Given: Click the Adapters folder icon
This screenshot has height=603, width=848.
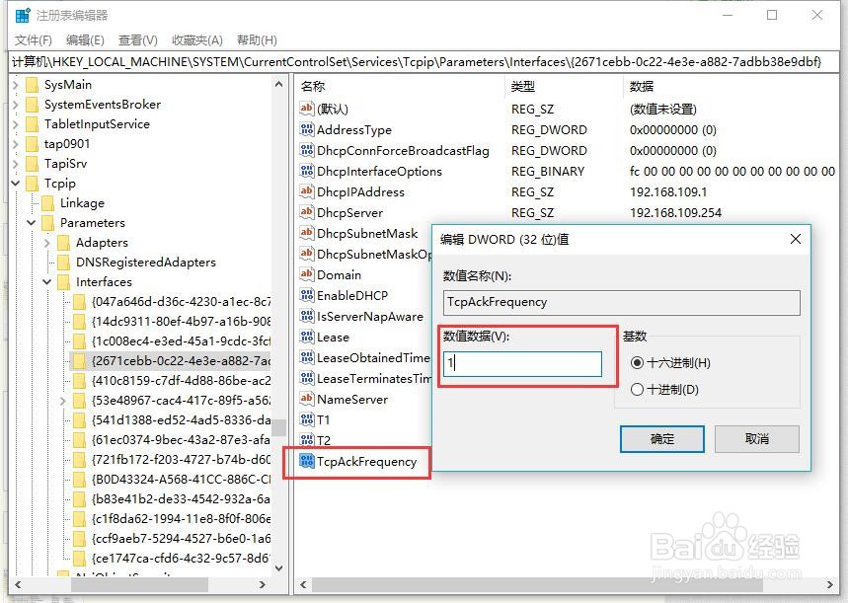Looking at the screenshot, I should 64,243.
